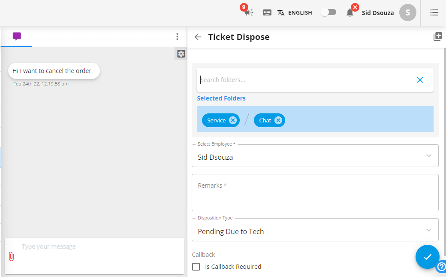Viewport: 446px width, 277px height.
Task: Remove the Chat folder chip
Action: [x=278, y=120]
